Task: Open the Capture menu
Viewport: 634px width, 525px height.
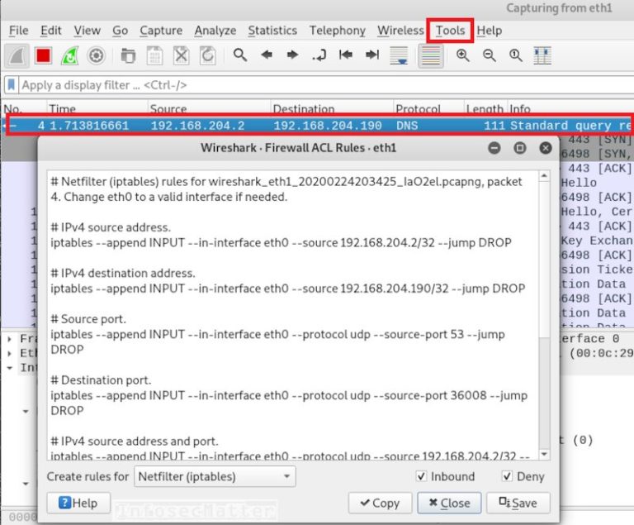Action: (x=161, y=31)
